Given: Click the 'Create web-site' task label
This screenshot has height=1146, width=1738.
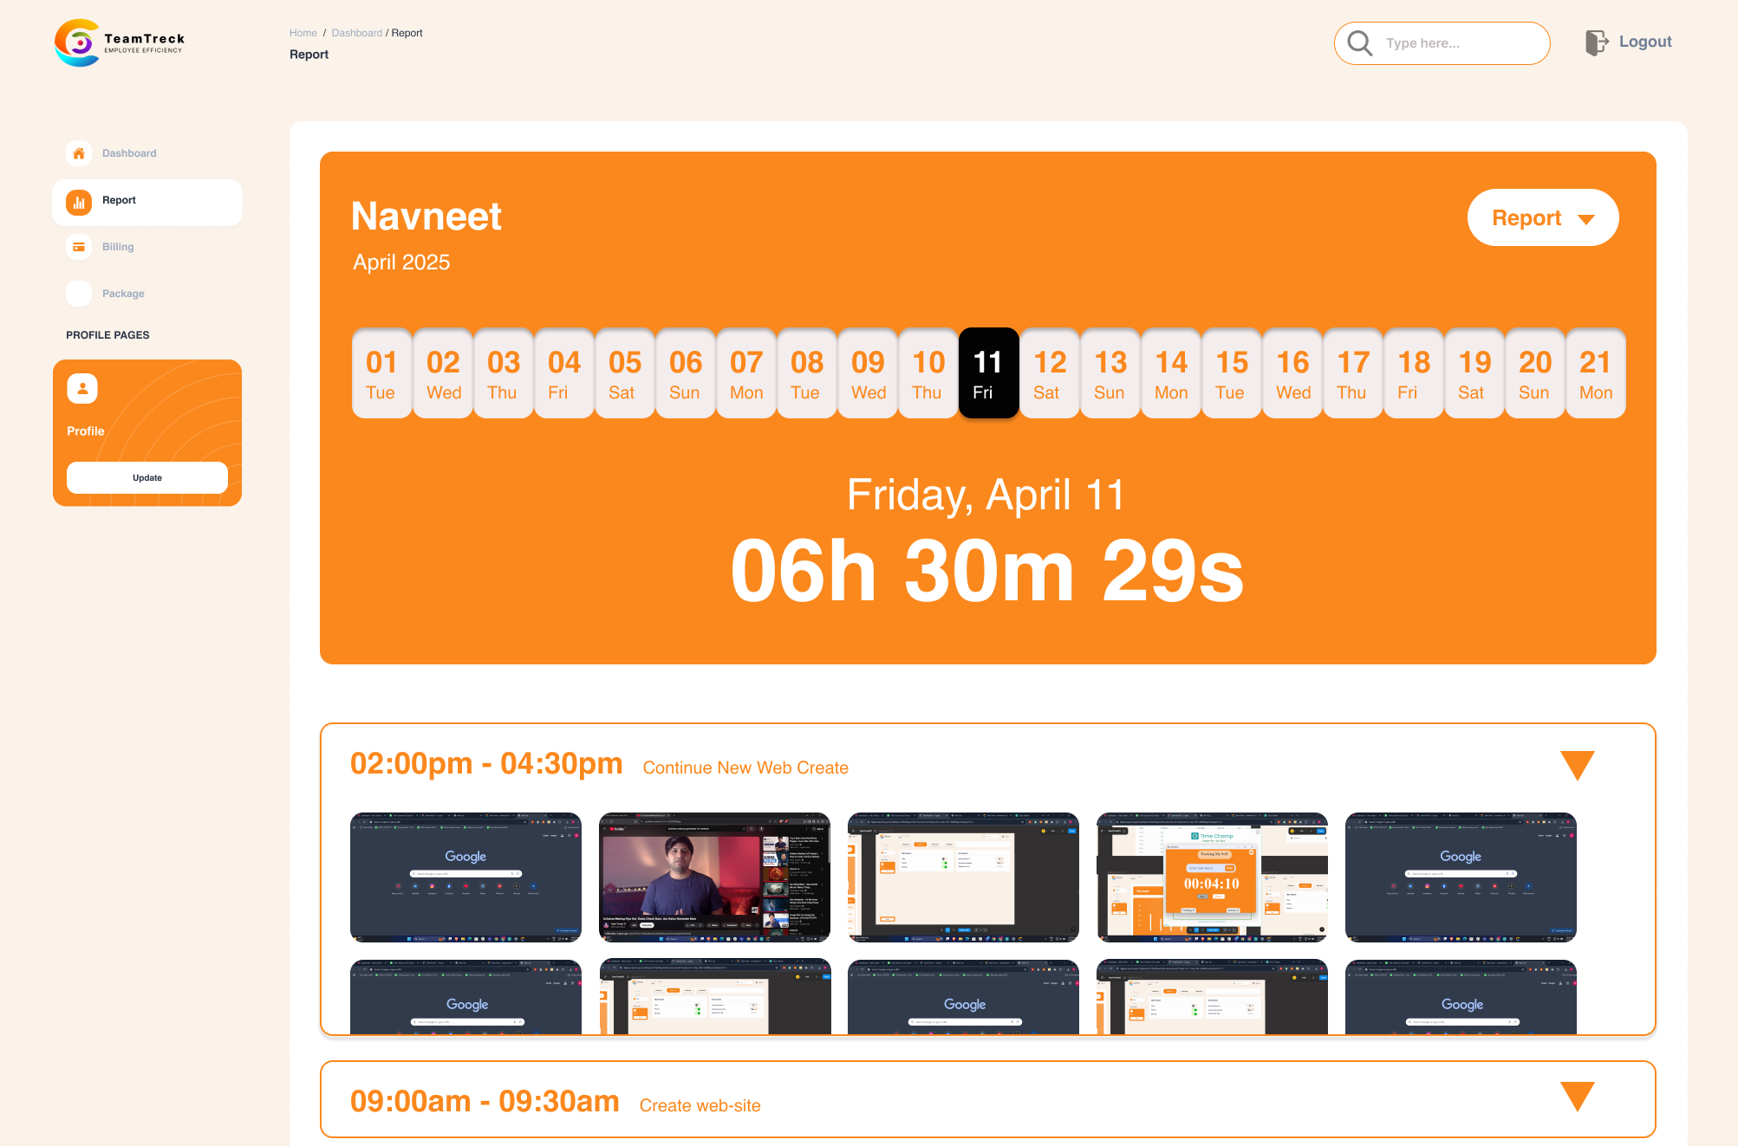Looking at the screenshot, I should point(700,1106).
